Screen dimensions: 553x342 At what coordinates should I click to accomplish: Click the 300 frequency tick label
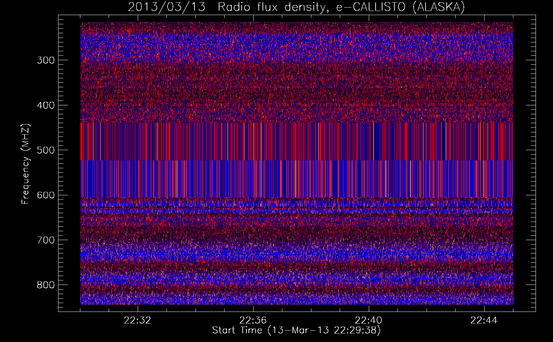46,61
